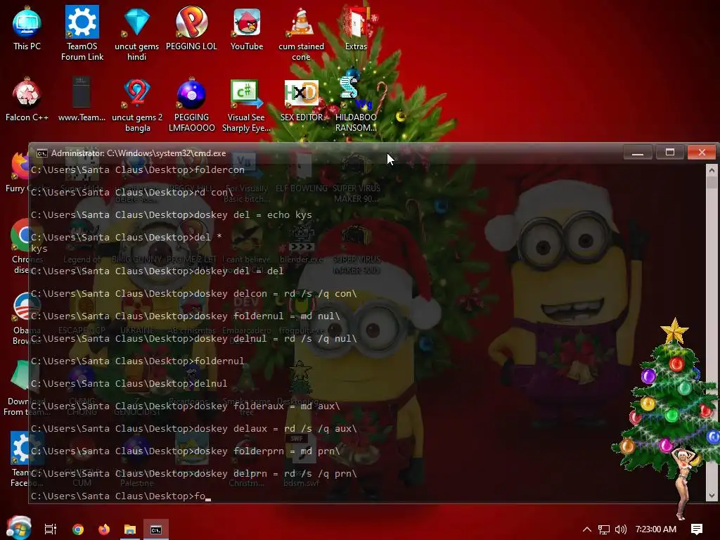The width and height of the screenshot is (720, 540).
Task: Open the network tray icon
Action: click(x=604, y=529)
